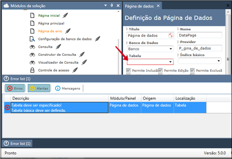Select Configuração de banco de dados module
232x159 pixels.
(x=65, y=39)
